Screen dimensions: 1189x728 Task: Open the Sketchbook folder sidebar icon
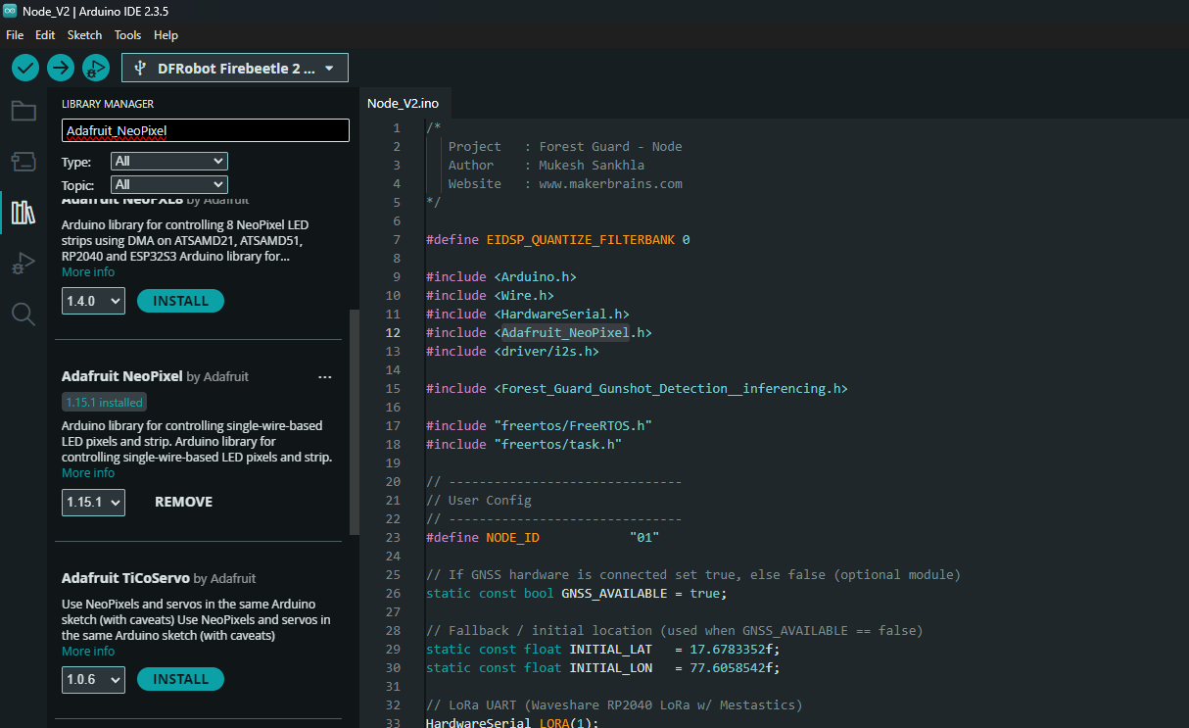point(24,111)
